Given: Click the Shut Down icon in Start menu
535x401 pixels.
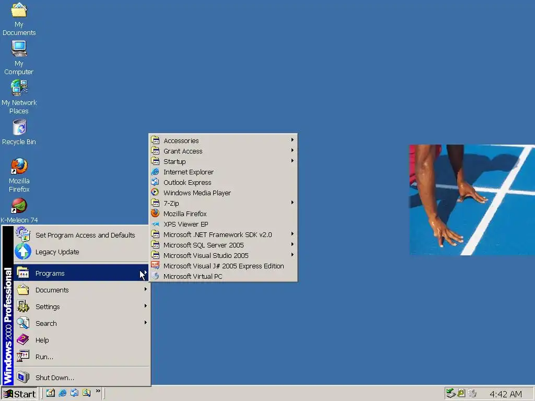Looking at the screenshot, I should point(23,377).
